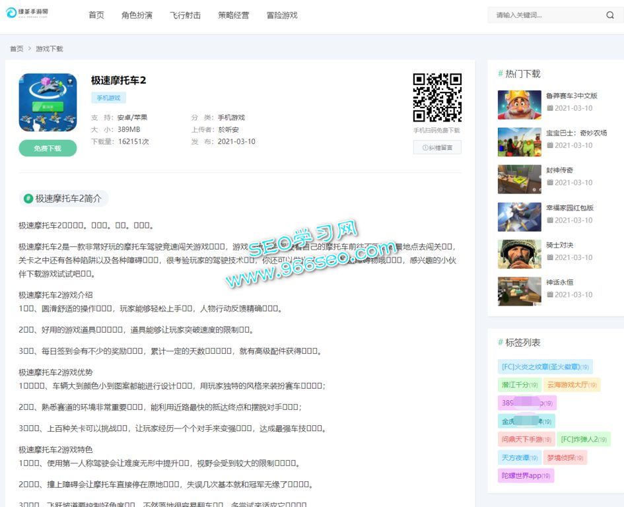Click the QR code image

point(437,98)
